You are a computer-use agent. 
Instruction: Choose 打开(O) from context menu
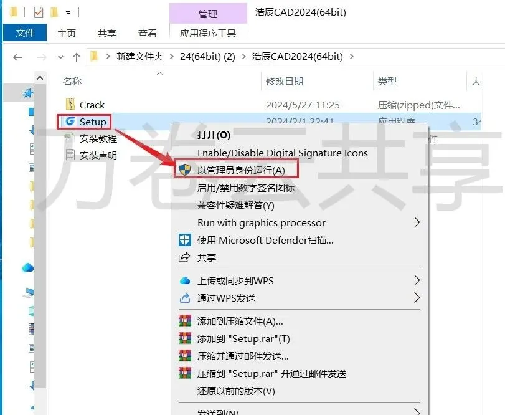[214, 135]
